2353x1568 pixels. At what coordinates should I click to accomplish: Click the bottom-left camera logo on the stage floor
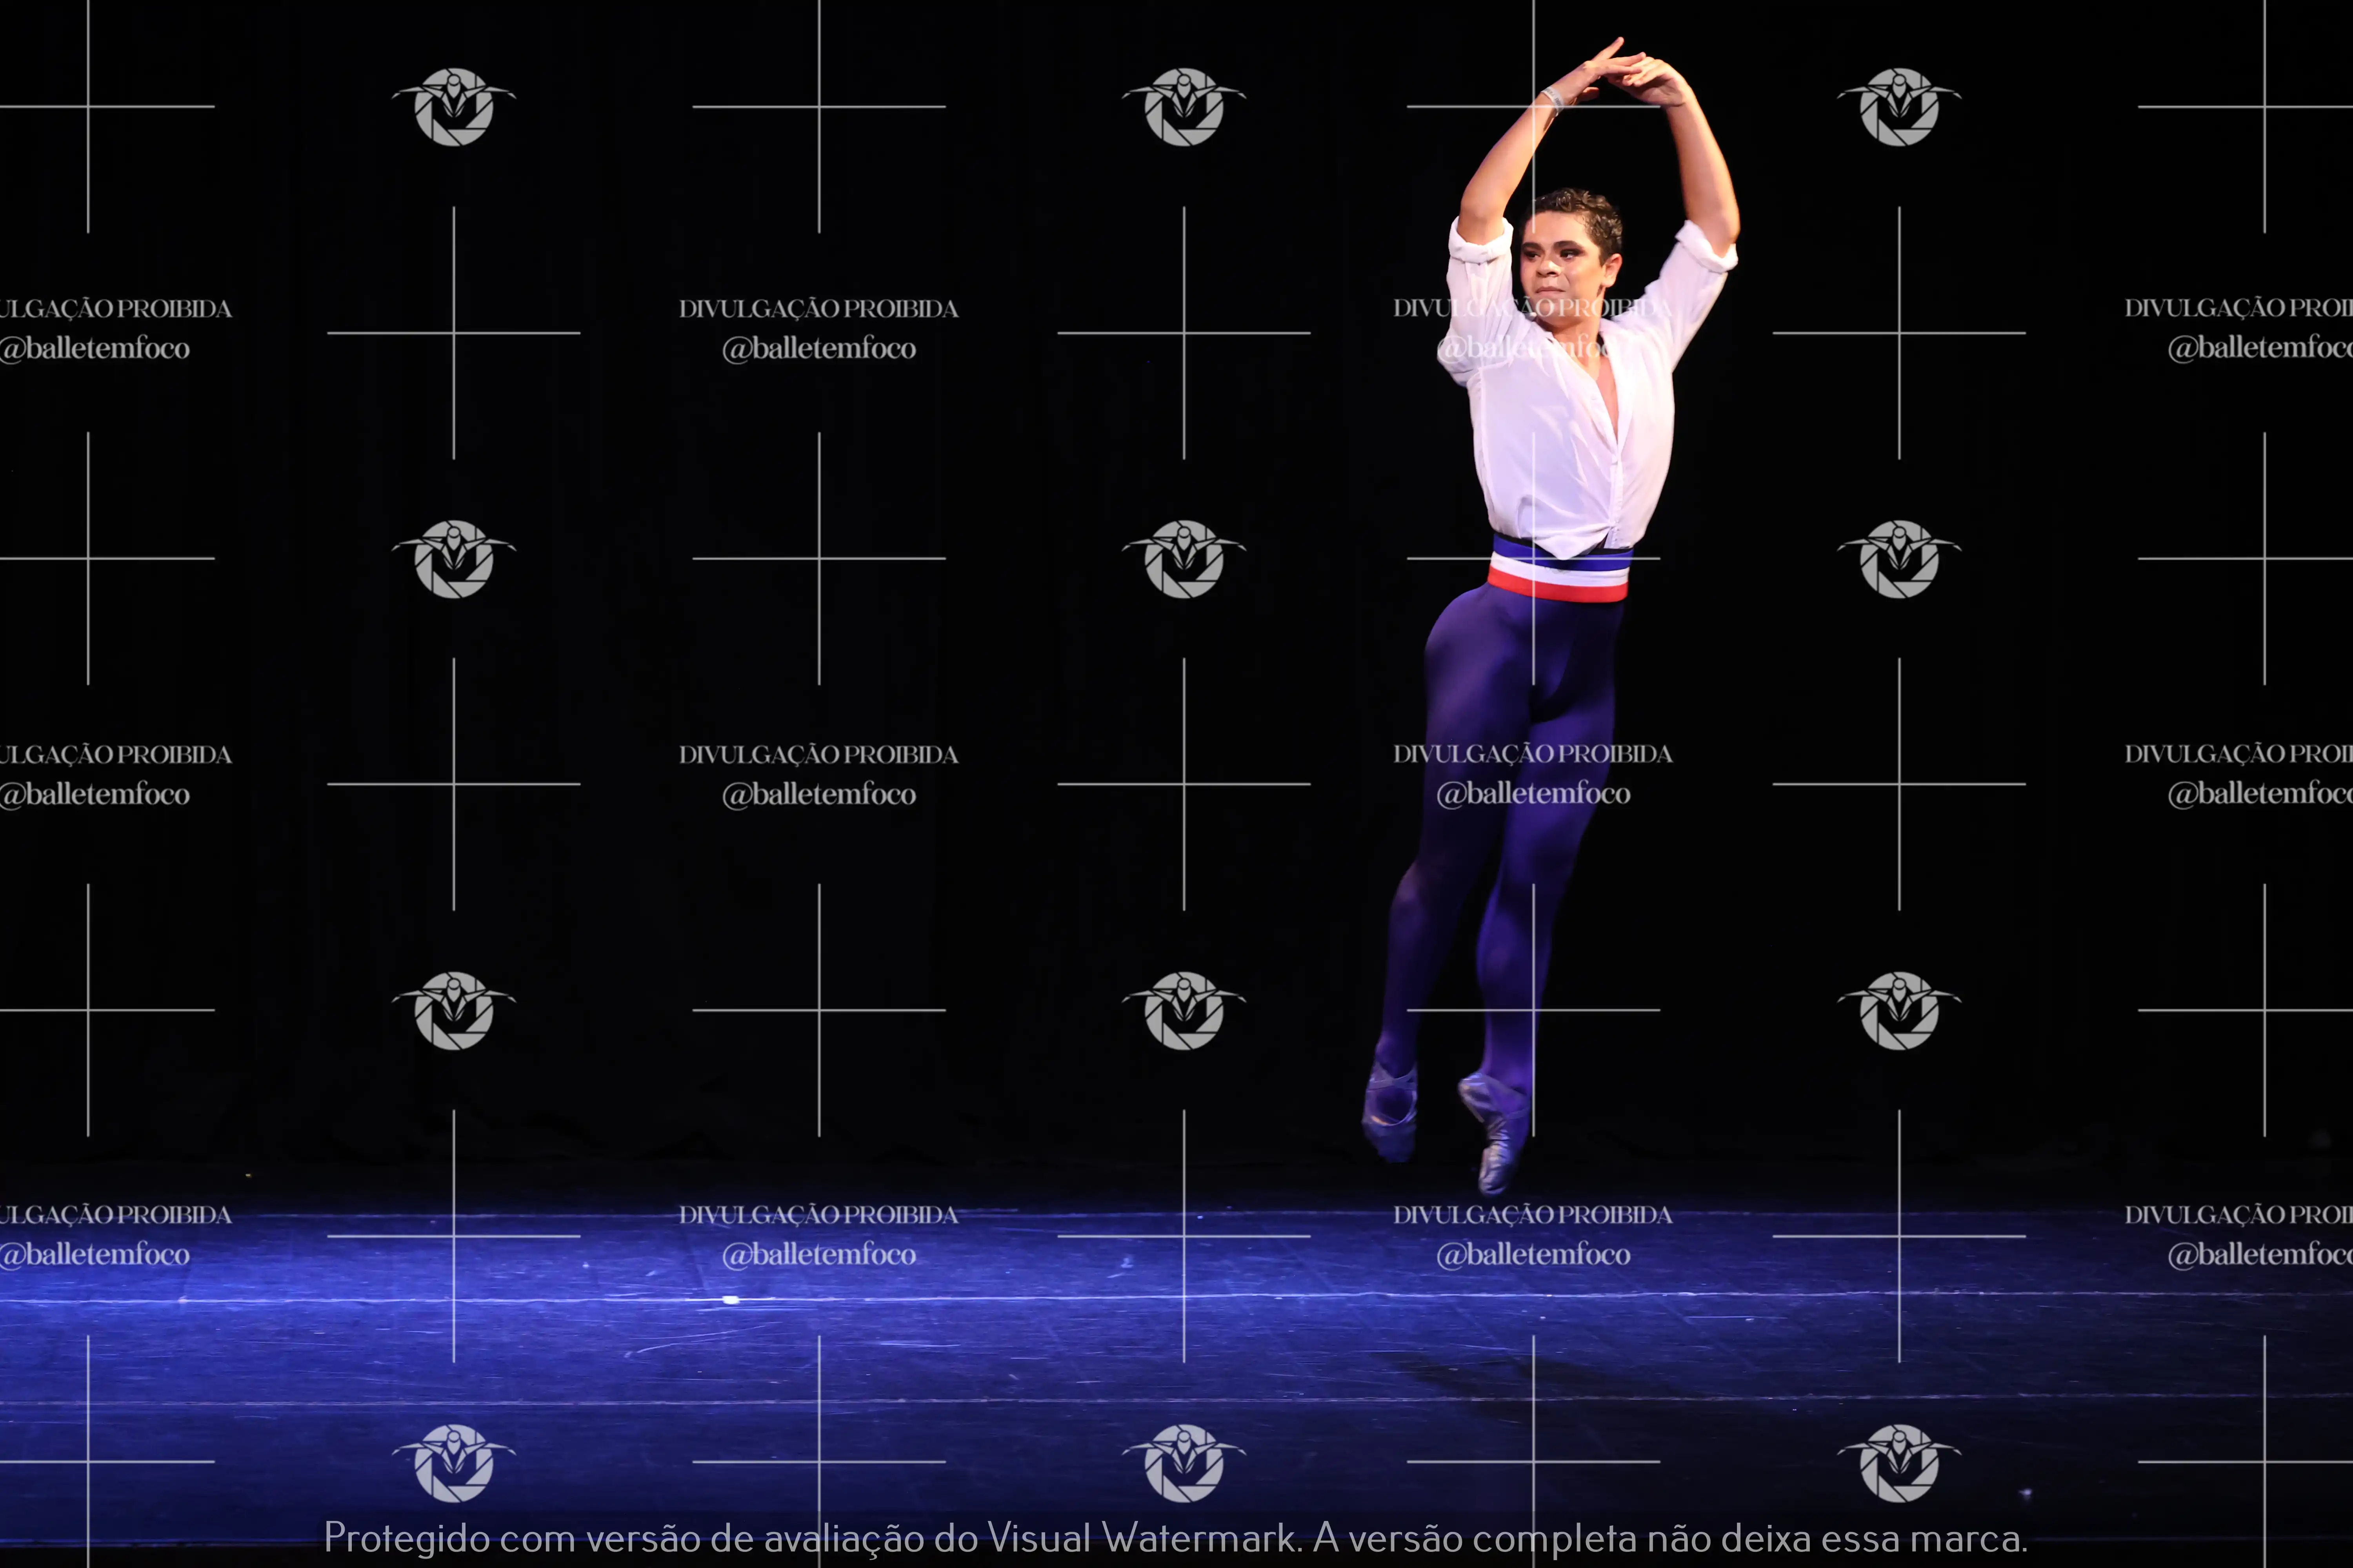[x=453, y=1462]
